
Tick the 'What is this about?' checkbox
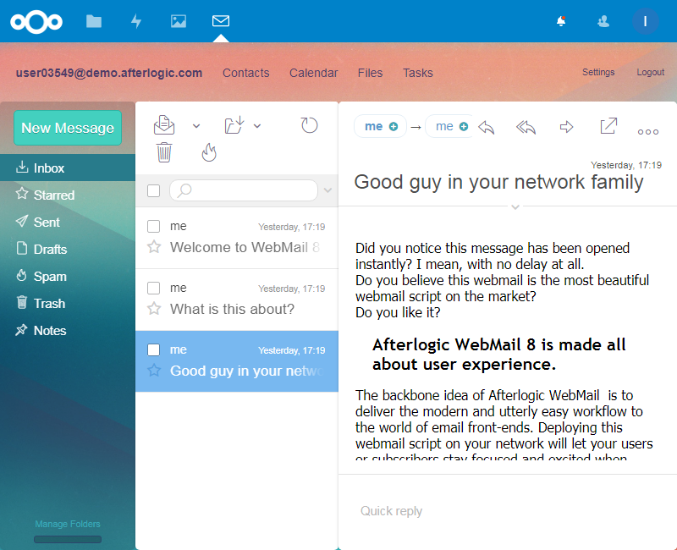[x=154, y=288]
